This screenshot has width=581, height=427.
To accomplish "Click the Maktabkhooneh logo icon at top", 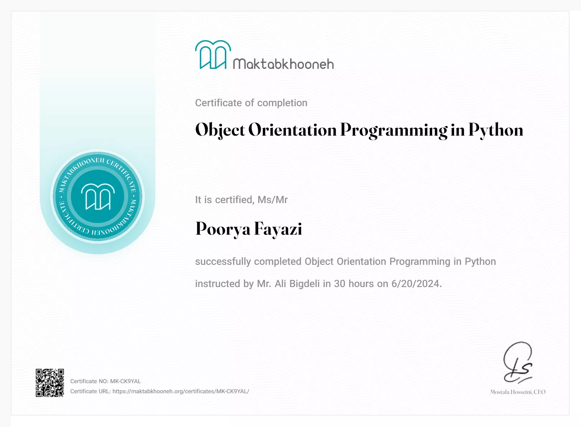I will [213, 55].
